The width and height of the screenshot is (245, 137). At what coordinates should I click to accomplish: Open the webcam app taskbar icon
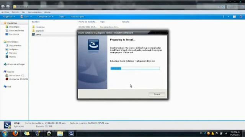49,134
